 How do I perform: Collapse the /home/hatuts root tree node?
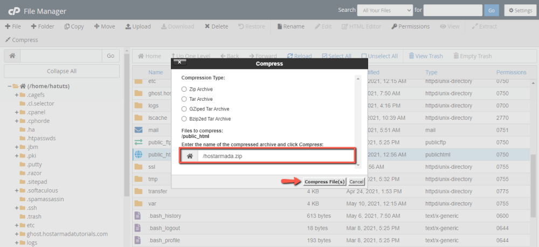coord(10,86)
